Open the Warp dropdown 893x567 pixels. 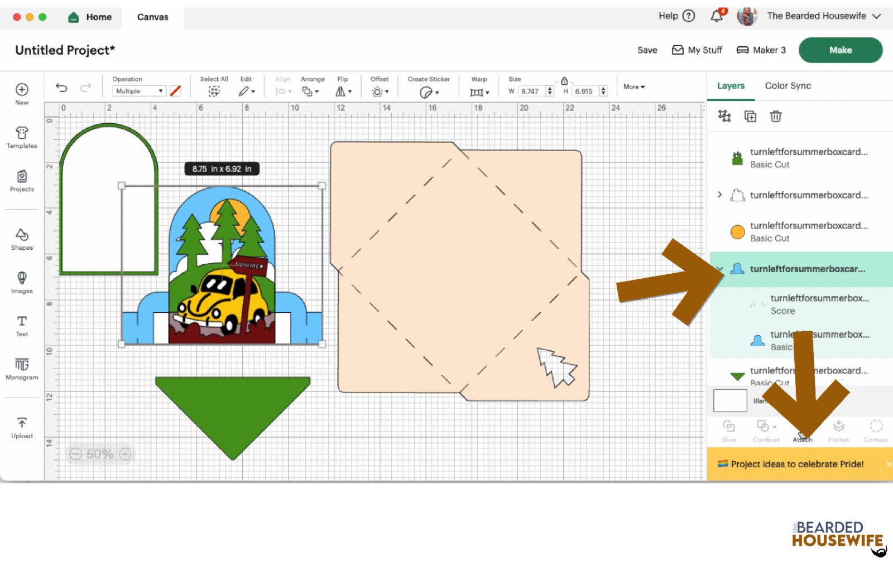(x=479, y=92)
